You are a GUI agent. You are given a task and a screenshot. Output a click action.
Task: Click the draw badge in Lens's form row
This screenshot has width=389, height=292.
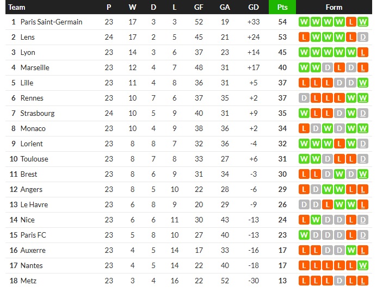363,37
